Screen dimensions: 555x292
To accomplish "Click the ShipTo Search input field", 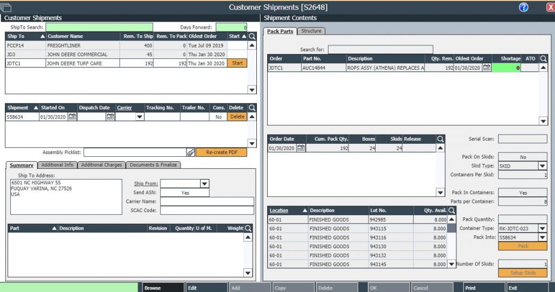I will point(99,27).
